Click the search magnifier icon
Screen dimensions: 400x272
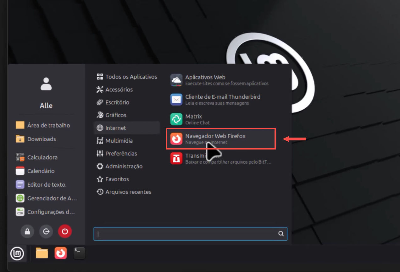(x=281, y=234)
